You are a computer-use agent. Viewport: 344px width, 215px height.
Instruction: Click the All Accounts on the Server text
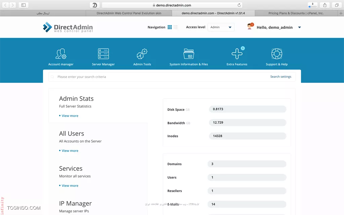point(80,141)
